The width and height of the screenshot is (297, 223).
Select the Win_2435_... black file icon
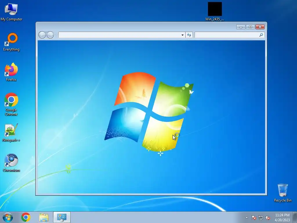215,11
